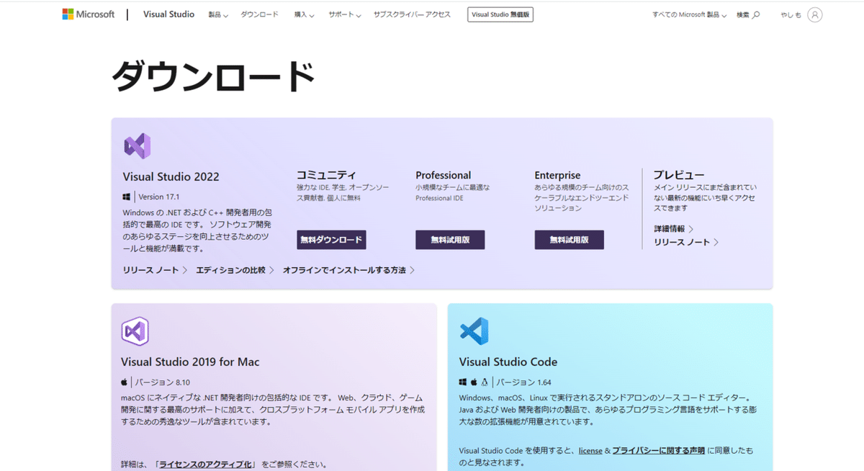Viewport: 864px width, 471px height.
Task: Click the 検索 search label
Action: 742,14
